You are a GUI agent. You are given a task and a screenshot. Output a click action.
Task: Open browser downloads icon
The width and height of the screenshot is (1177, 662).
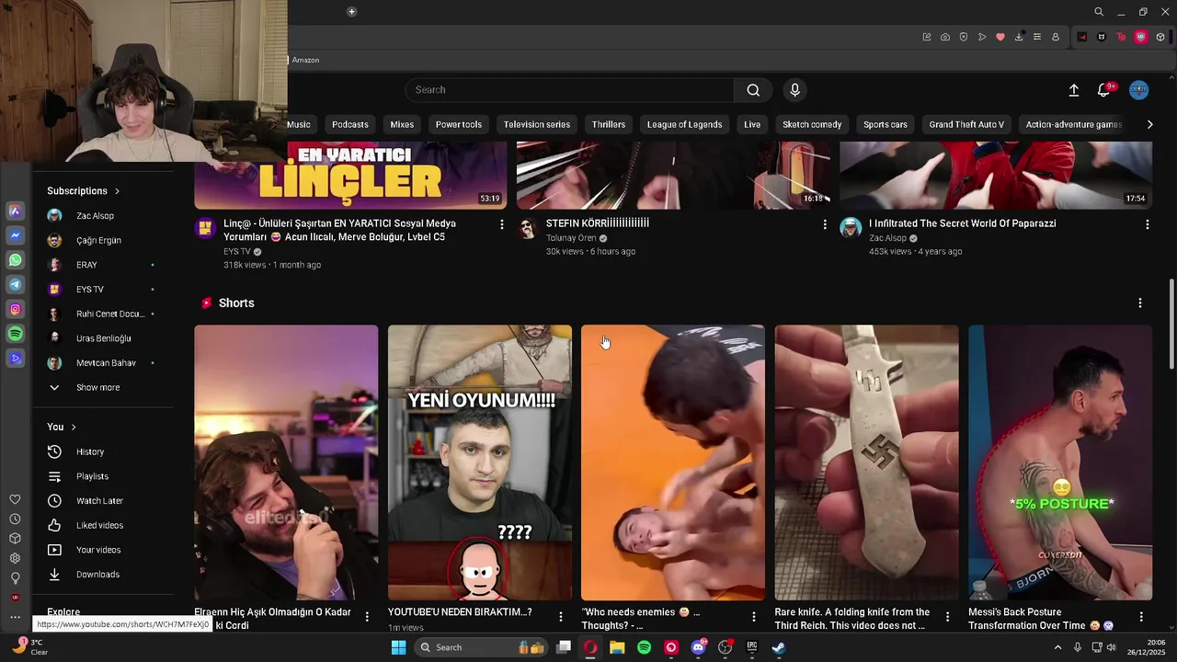tap(1019, 37)
